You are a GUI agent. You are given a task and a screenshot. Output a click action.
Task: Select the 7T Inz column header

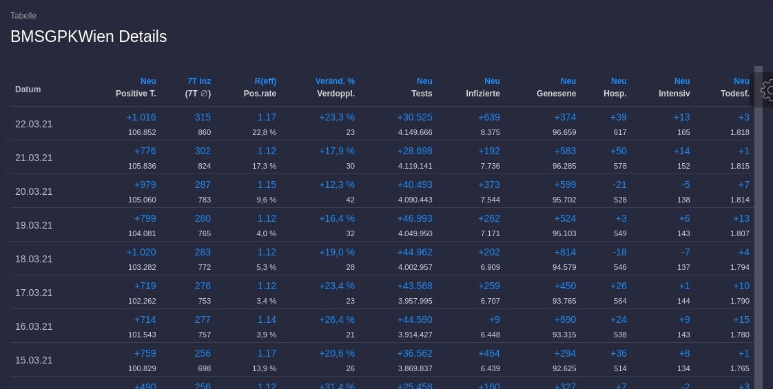(x=198, y=87)
